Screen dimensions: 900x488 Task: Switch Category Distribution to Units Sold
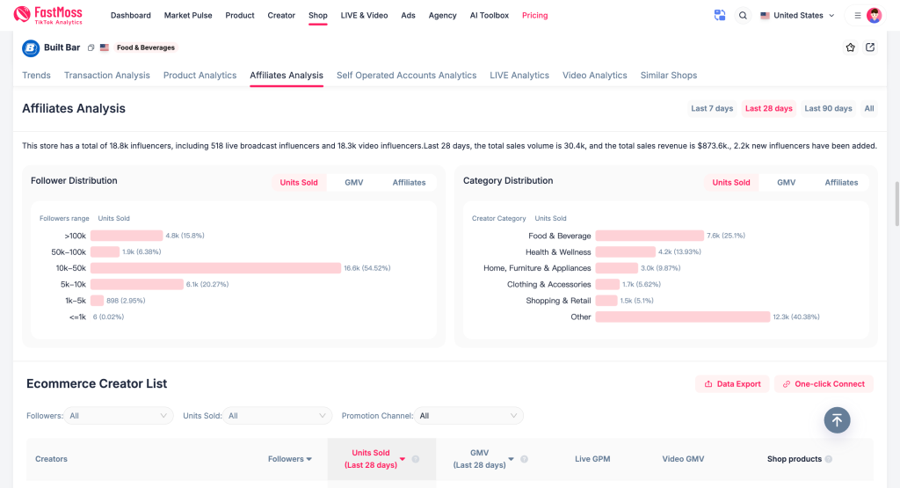tap(730, 183)
